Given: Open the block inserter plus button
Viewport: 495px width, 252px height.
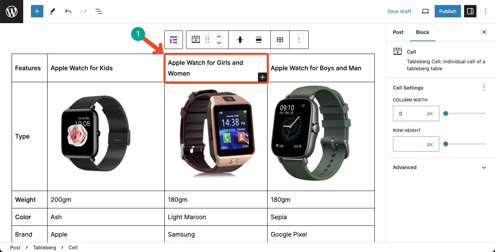Looking at the screenshot, I should [x=37, y=11].
